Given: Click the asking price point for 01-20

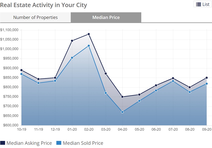Looking at the screenshot, I should click(x=72, y=41).
